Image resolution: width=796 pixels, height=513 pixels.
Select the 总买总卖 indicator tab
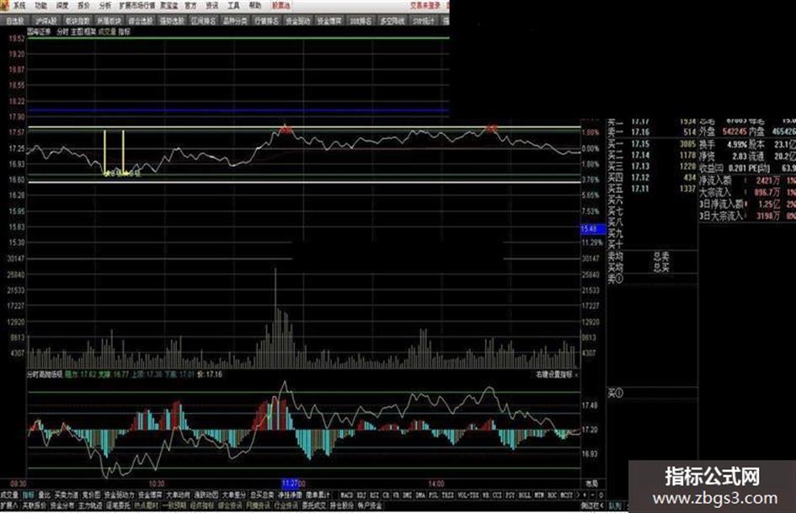[261, 494]
